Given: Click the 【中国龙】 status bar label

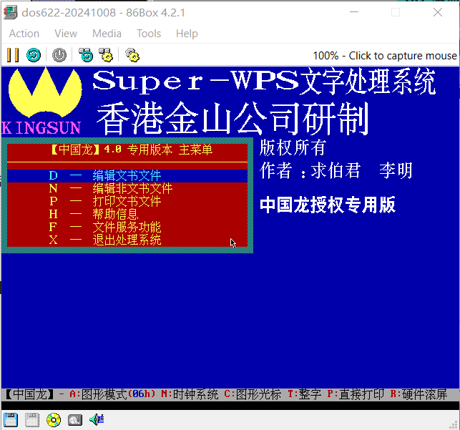Looking at the screenshot, I should click(30, 394).
